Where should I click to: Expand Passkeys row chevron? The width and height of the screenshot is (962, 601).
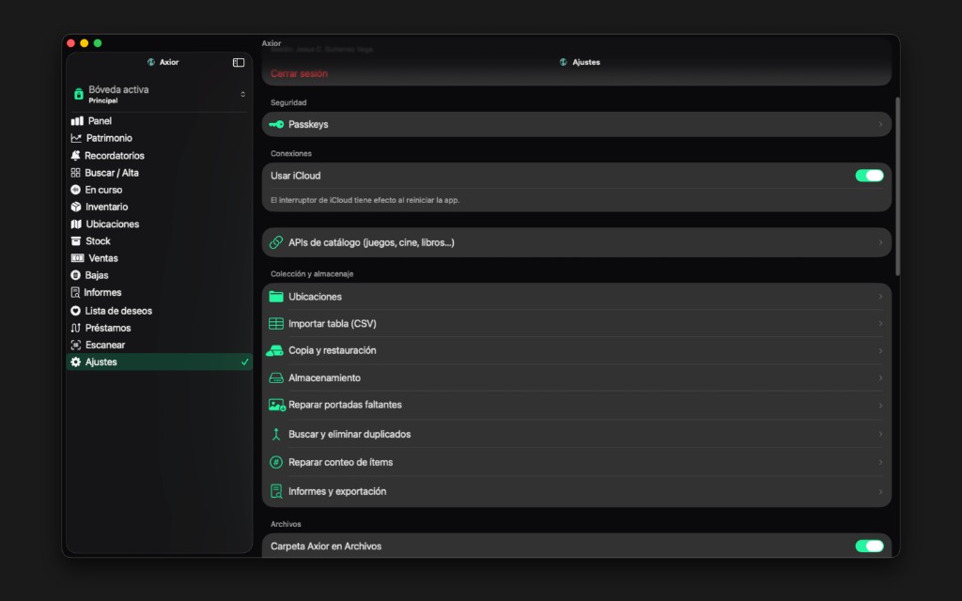pos(880,125)
